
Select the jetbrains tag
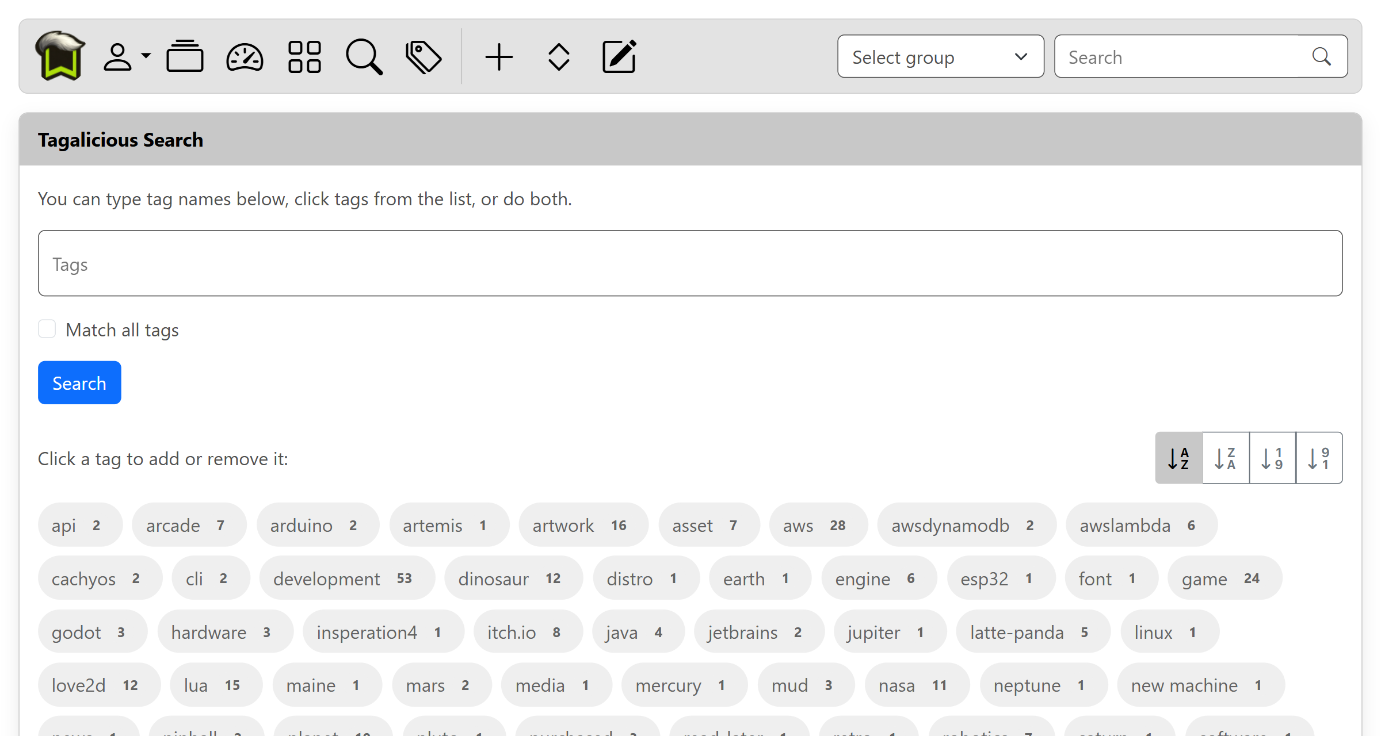tap(759, 632)
